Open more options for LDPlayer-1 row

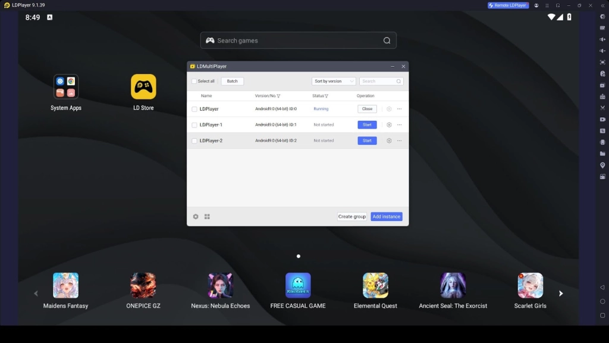[399, 125]
